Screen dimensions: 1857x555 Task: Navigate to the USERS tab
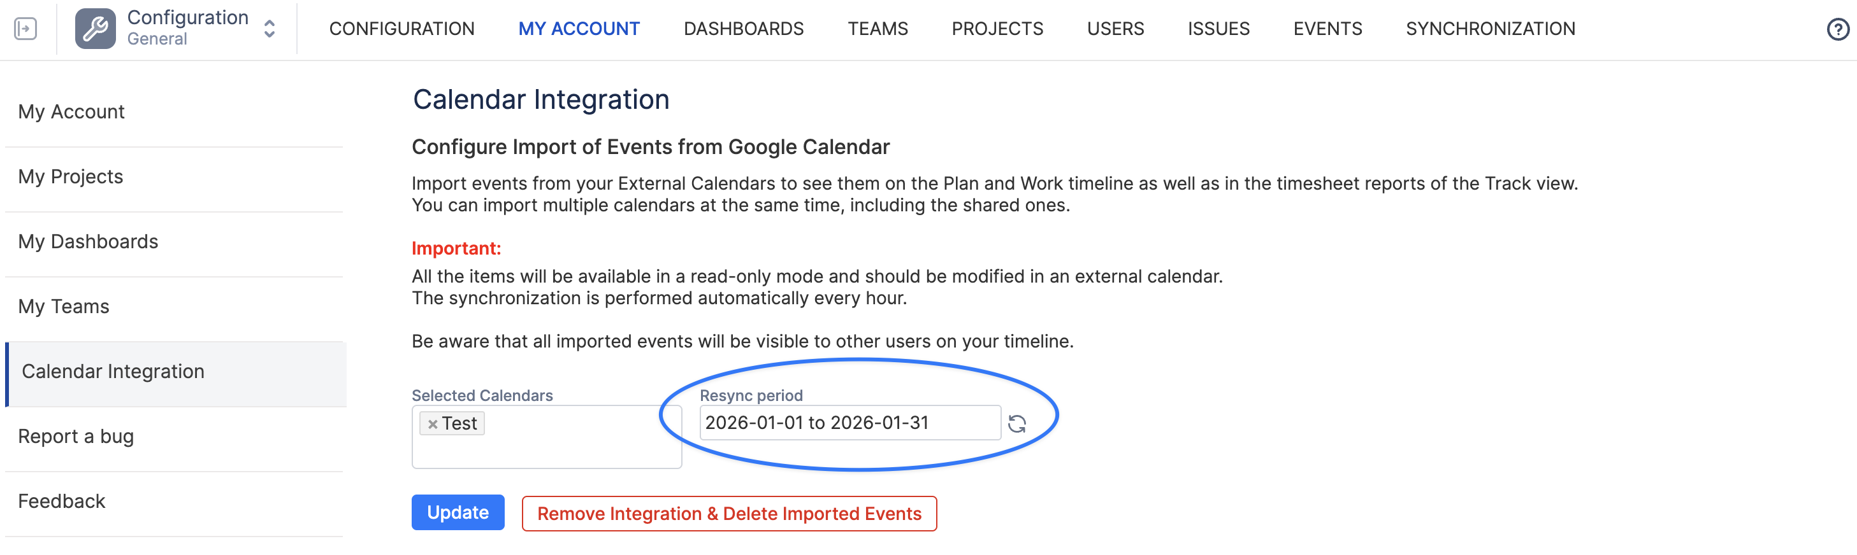[x=1115, y=29]
